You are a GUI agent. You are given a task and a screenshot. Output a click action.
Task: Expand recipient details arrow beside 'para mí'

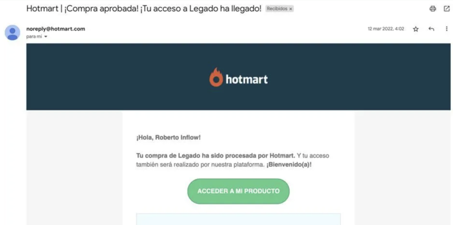[46, 37]
